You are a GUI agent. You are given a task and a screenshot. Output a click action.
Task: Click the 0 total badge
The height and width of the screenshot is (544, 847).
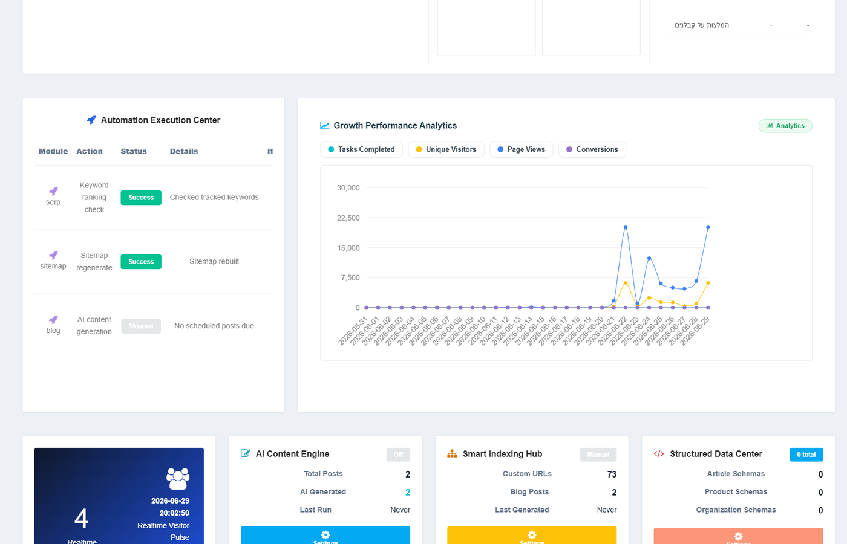(806, 455)
